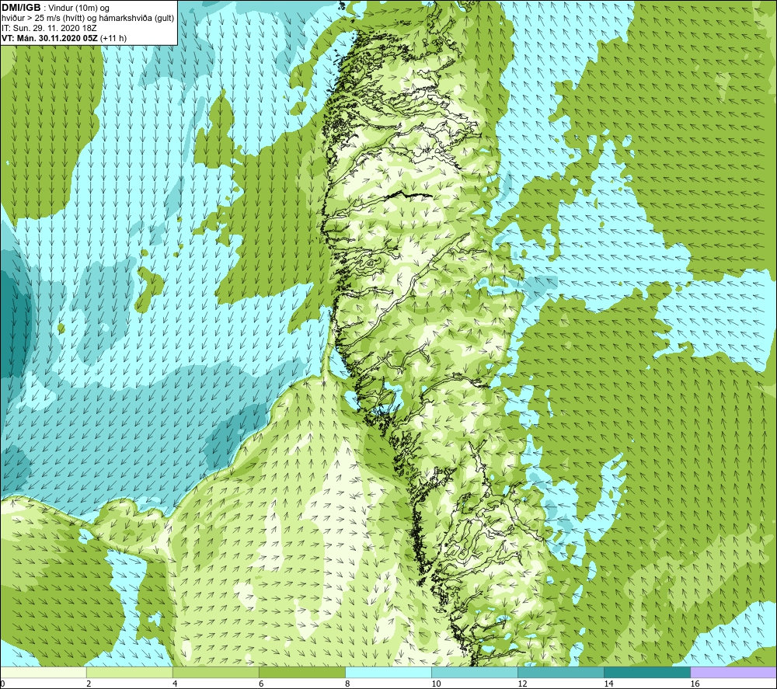
Task: Click the legend scale label '16'
Action: click(x=695, y=684)
